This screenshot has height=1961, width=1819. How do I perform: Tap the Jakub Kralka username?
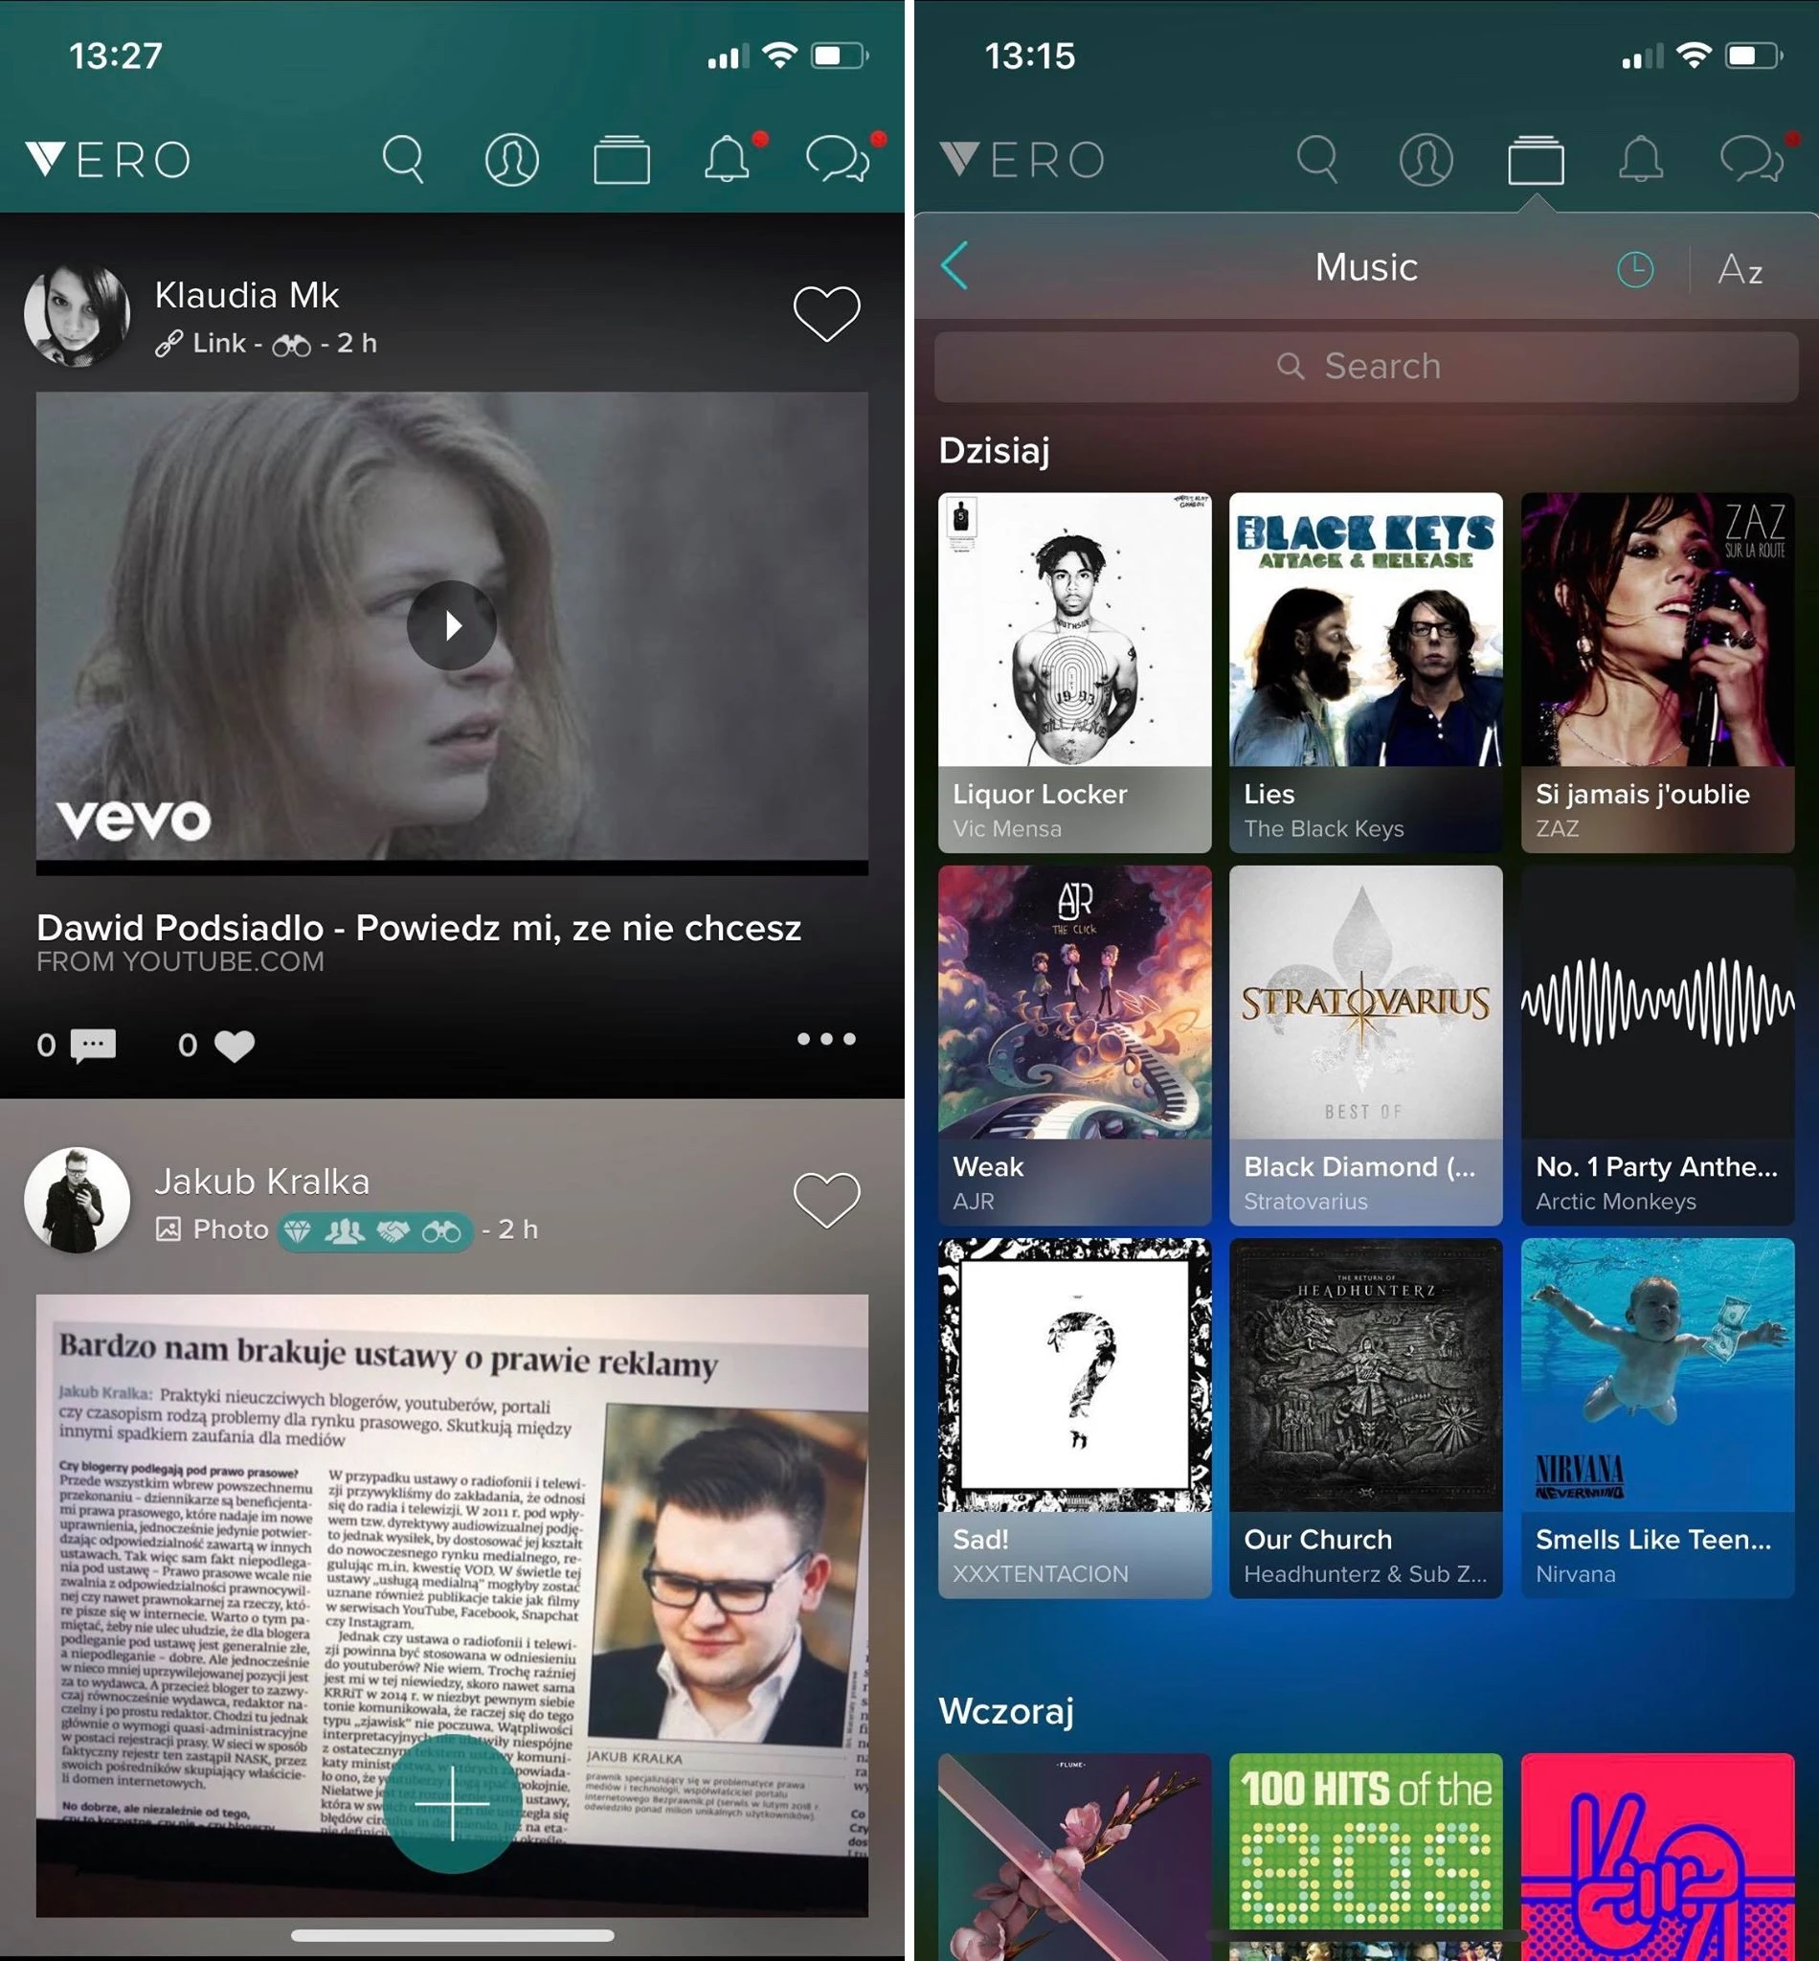(x=261, y=1182)
